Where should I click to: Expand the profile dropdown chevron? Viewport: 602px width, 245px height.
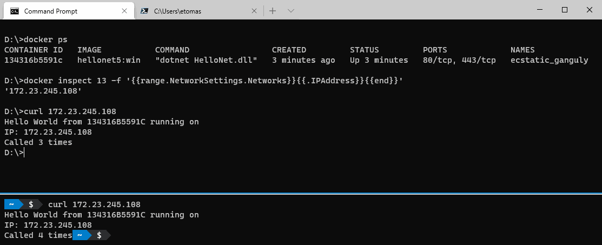290,11
